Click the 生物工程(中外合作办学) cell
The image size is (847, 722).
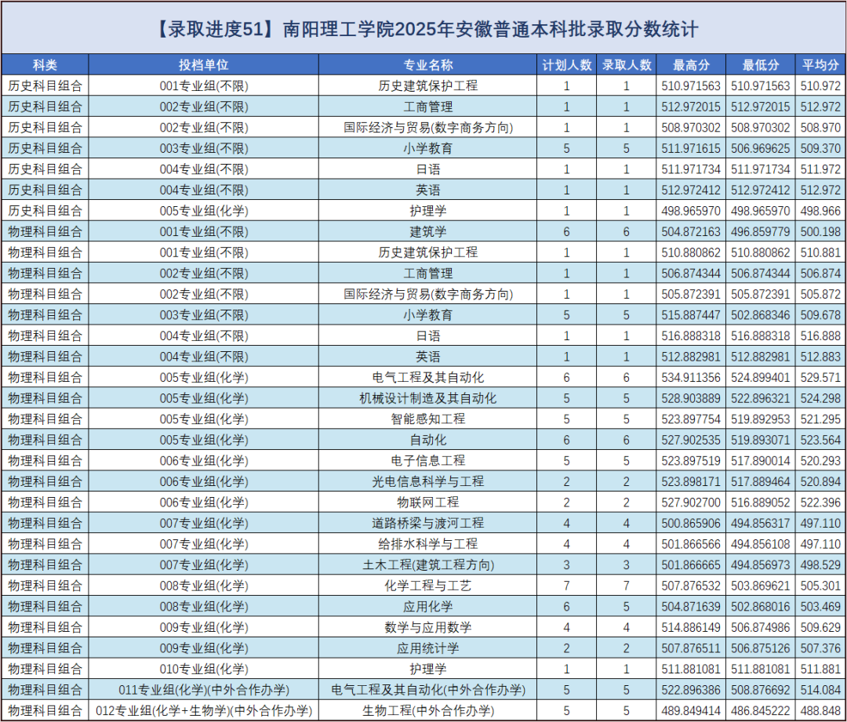coord(428,711)
